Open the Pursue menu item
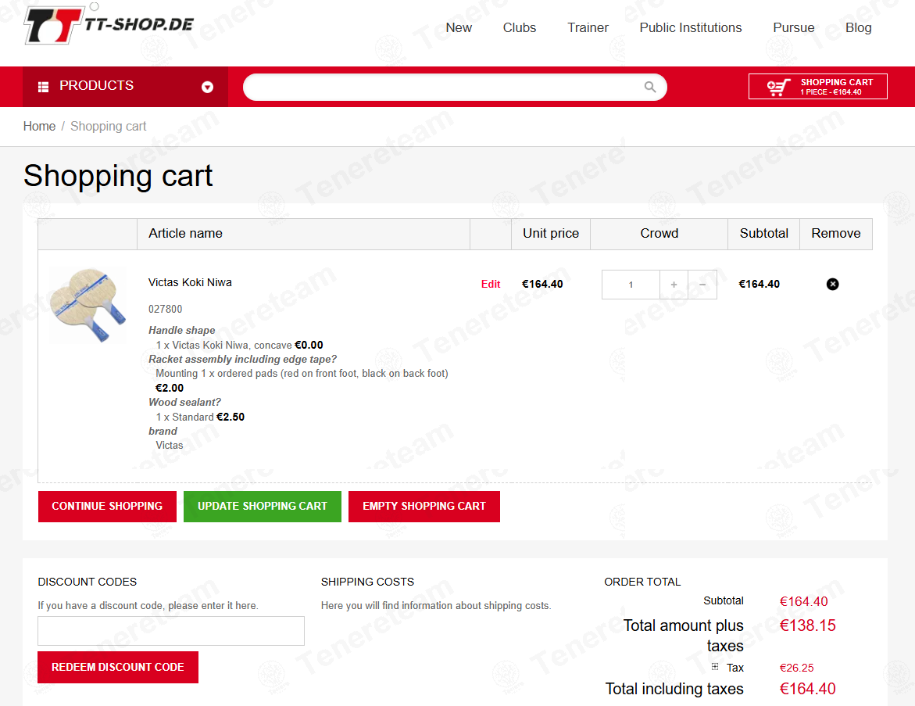The height and width of the screenshot is (706, 915). [x=794, y=27]
